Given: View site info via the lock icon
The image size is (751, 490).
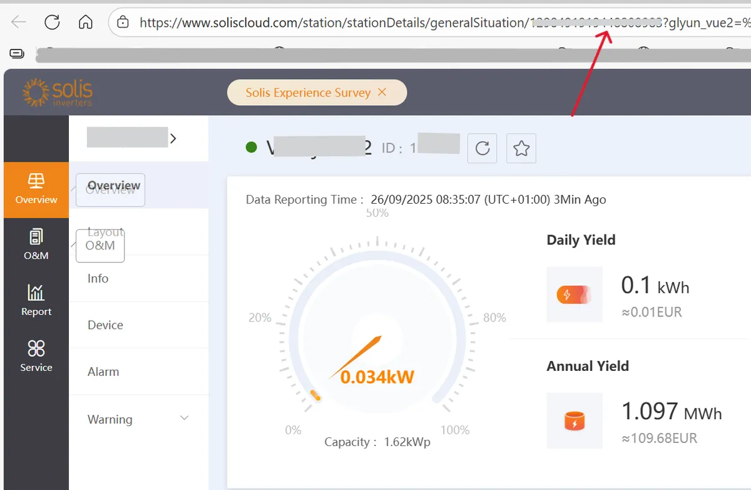Looking at the screenshot, I should pos(123,23).
